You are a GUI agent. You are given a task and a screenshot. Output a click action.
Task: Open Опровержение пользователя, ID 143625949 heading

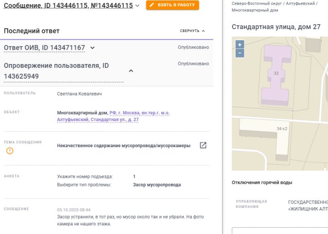56,71
